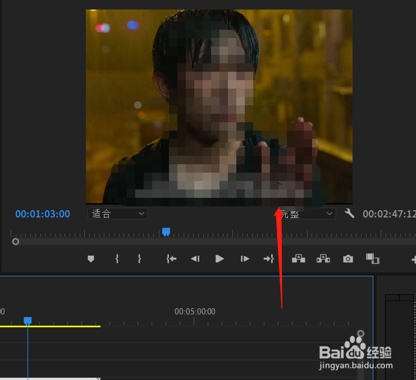The width and height of the screenshot is (416, 380).
Task: Play the sequence in Program Monitor
Action: (220, 259)
